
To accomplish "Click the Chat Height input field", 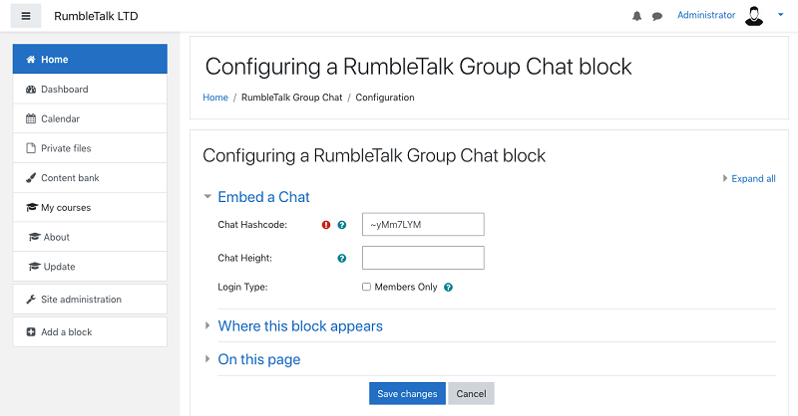I will click(423, 258).
